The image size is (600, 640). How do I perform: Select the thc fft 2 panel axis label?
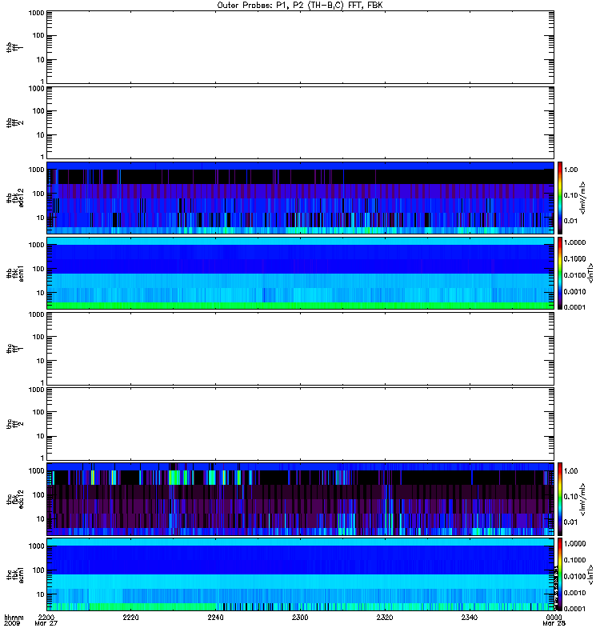[x=14, y=424]
